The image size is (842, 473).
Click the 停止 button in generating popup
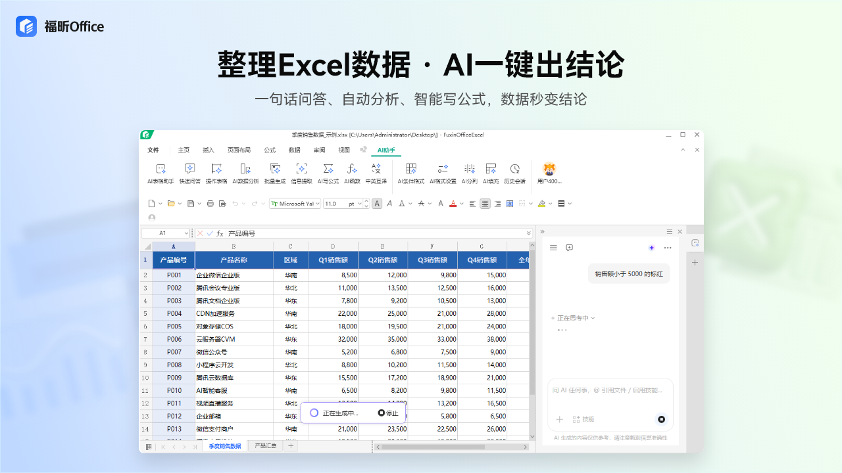[x=388, y=413]
